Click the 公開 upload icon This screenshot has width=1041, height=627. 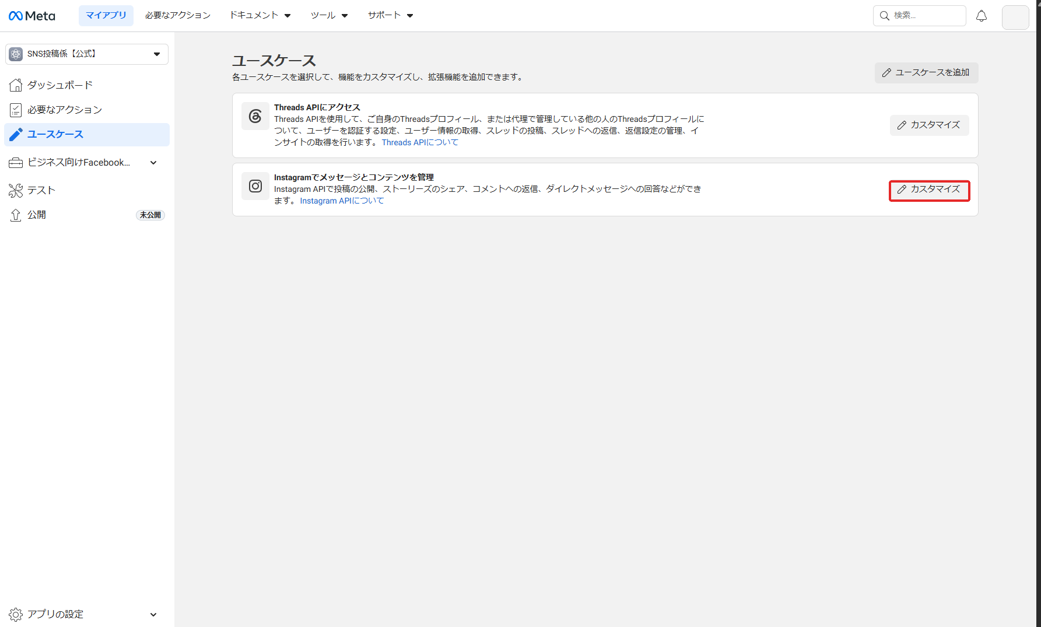pos(16,215)
